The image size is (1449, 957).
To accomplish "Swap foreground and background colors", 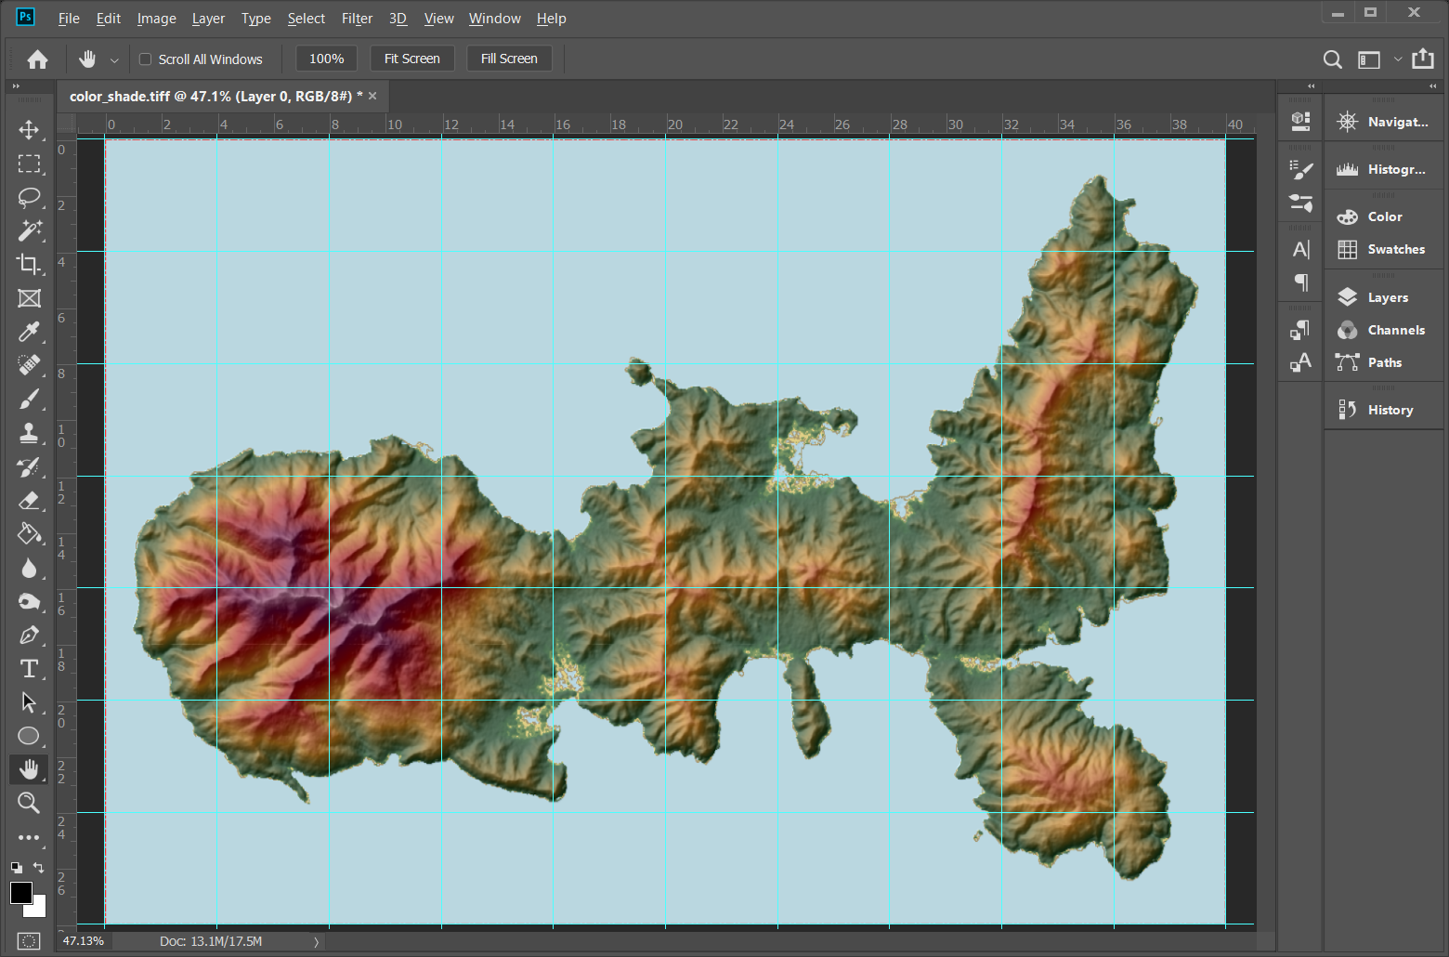I will [39, 867].
